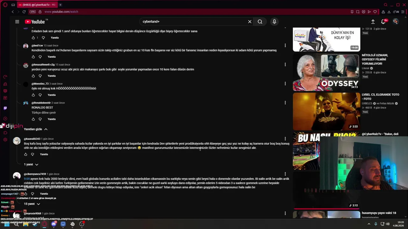Expand '1 yanıt' replies
This screenshot has width=408, height=229.
coord(31,164)
